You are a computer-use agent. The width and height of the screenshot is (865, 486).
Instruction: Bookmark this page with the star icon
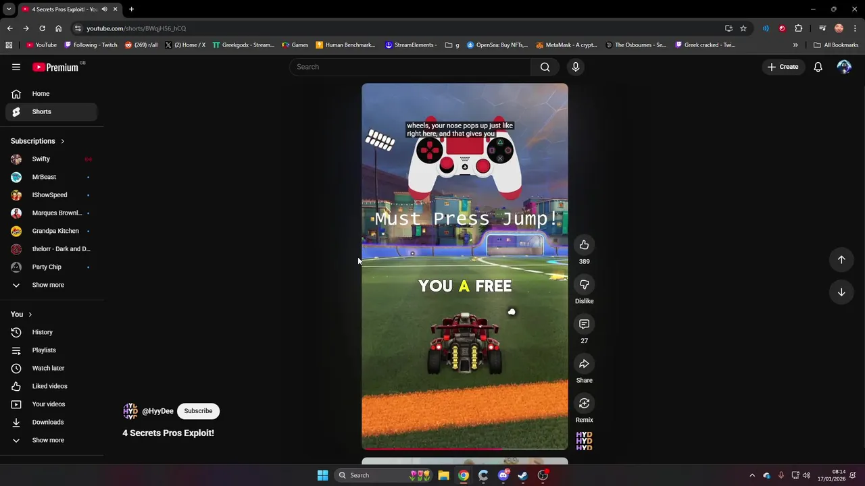[743, 28]
